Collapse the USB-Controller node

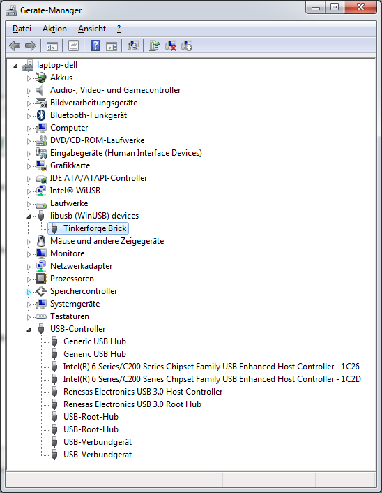coord(29,330)
